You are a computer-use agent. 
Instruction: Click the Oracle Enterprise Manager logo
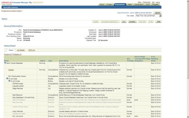(17, 3)
